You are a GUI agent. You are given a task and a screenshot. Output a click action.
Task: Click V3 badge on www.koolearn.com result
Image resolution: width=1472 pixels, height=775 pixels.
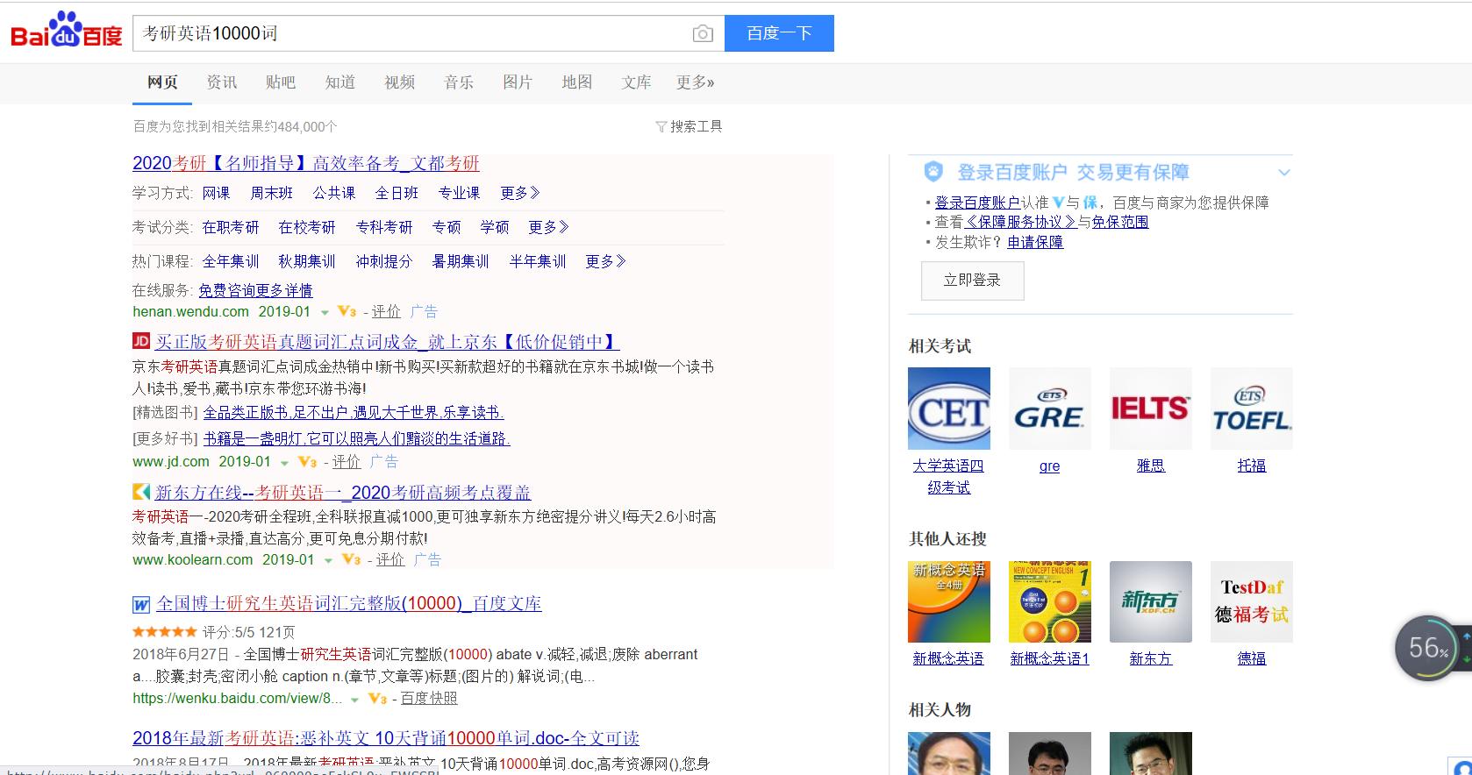[352, 559]
